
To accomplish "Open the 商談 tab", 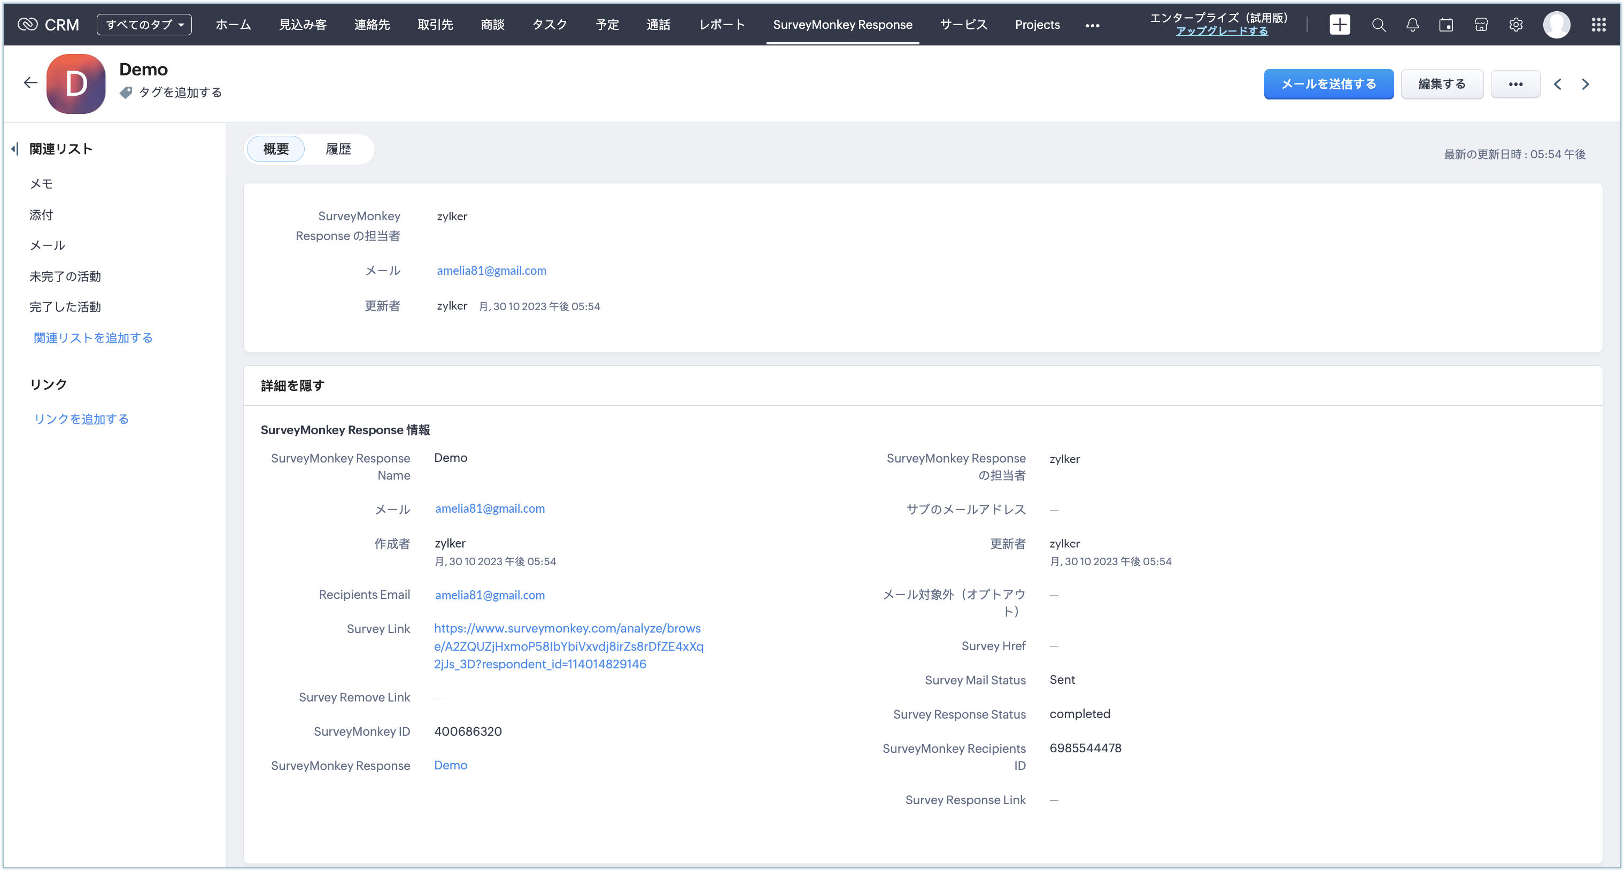I will 492,25.
